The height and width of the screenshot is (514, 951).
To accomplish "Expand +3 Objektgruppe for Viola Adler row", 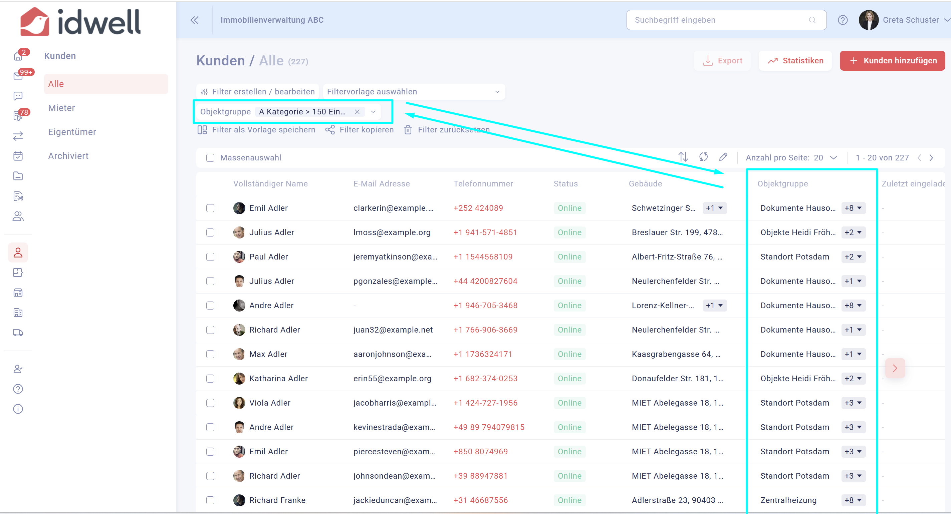I will pos(854,403).
